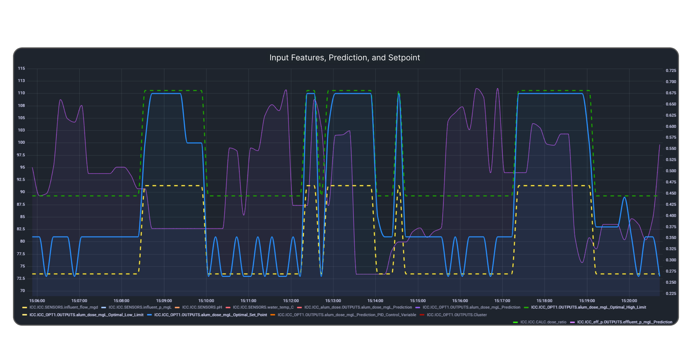Toggle ICC_alum_dose alum_dose_mgL_Prediction series
This screenshot has width=692, height=362.
[358, 307]
